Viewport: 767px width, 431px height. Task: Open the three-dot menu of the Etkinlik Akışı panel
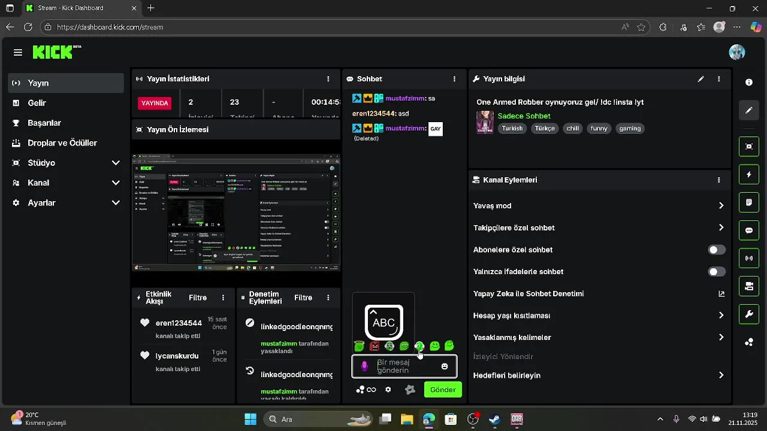(x=223, y=298)
